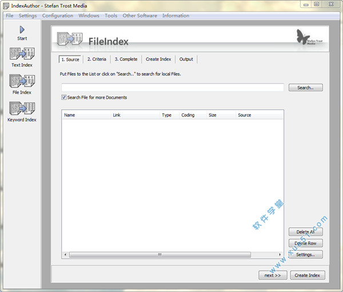
Task: Open the Settings.. button beside the list
Action: click(x=306, y=255)
